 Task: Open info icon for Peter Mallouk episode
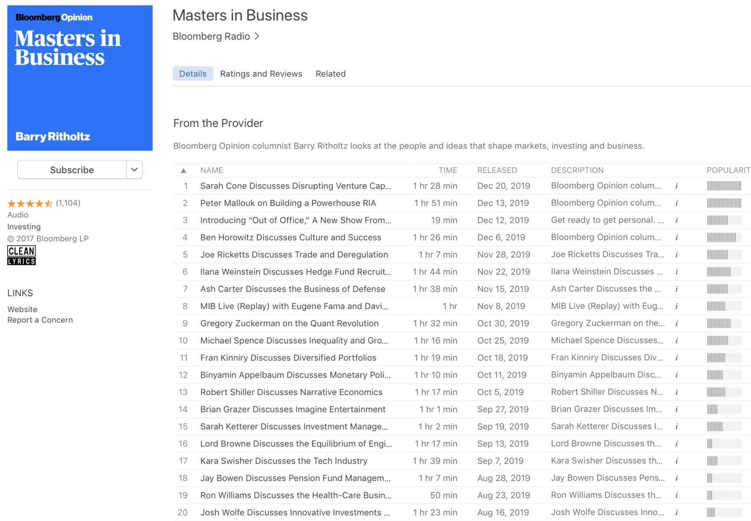tap(676, 203)
